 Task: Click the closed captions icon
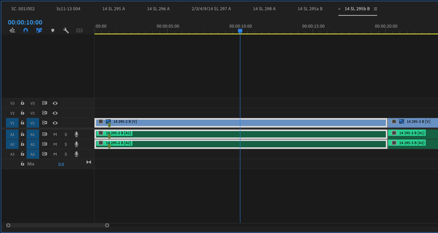point(79,30)
